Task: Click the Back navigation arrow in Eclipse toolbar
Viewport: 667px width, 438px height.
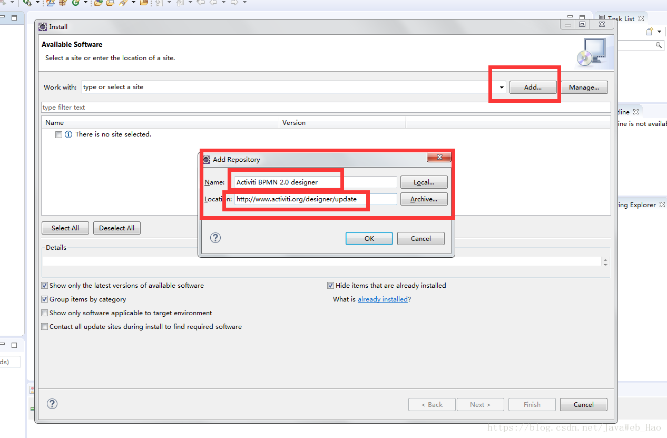Action: (x=213, y=3)
